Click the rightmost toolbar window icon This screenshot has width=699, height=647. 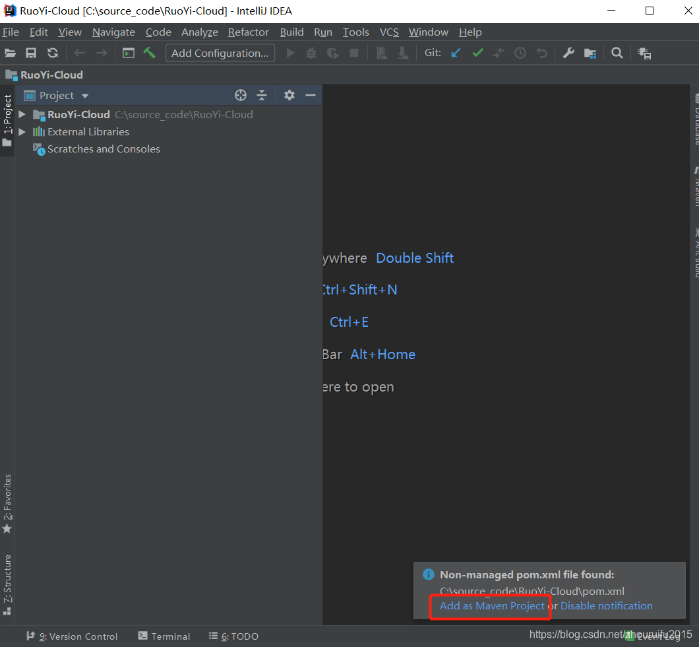(x=644, y=53)
